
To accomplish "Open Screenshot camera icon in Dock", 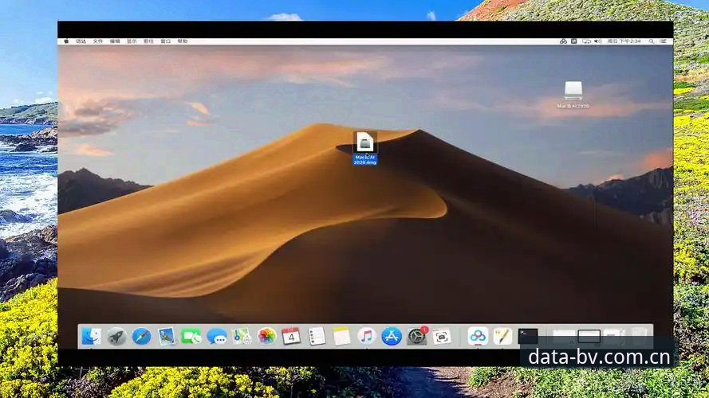I will tap(441, 337).
